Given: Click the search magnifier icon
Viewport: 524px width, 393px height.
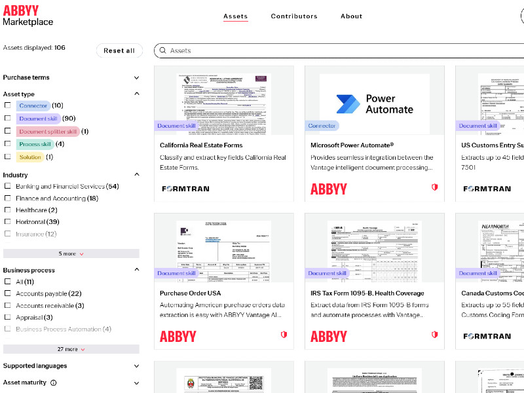Looking at the screenshot, I should pyautogui.click(x=162, y=50).
